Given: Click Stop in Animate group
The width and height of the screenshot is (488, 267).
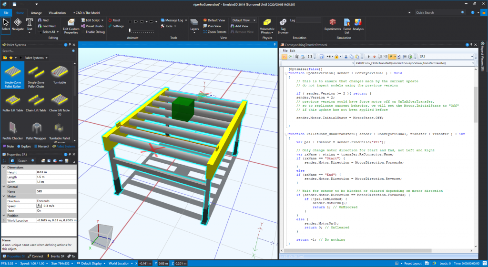Looking at the screenshot, I should pyautogui.click(x=130, y=21).
